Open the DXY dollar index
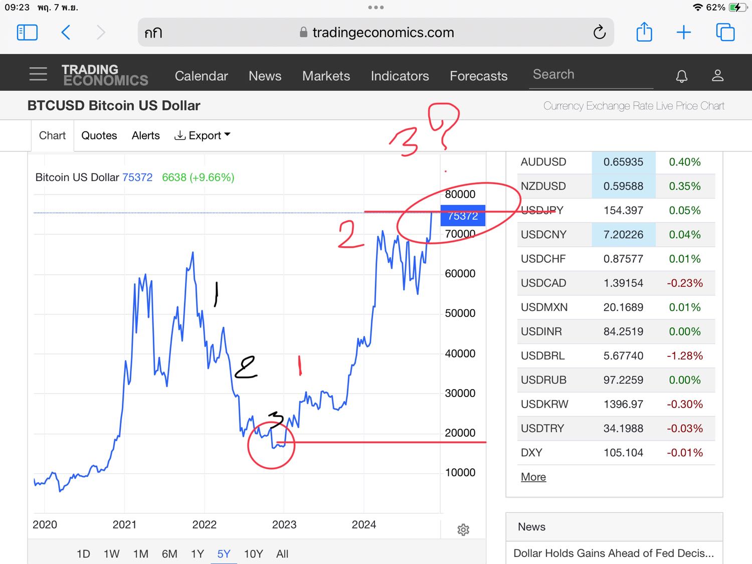 [531, 453]
